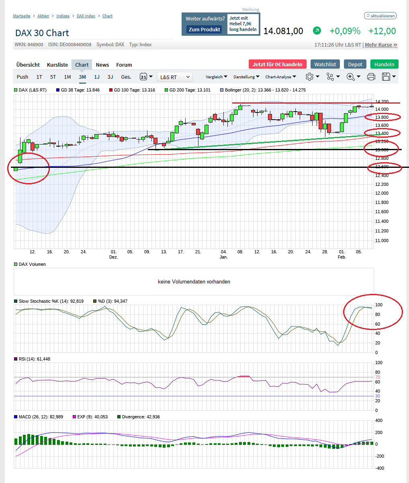Viewport: 409px width, 483px height.
Task: Expand the Chart-Analyse menu
Action: click(280, 76)
